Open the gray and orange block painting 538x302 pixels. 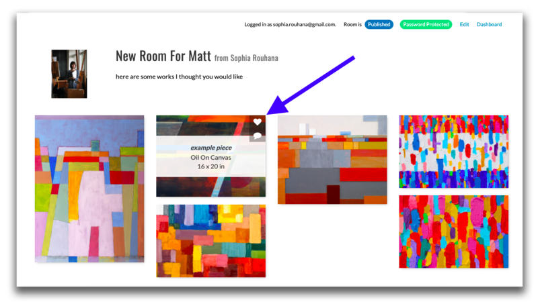point(332,160)
